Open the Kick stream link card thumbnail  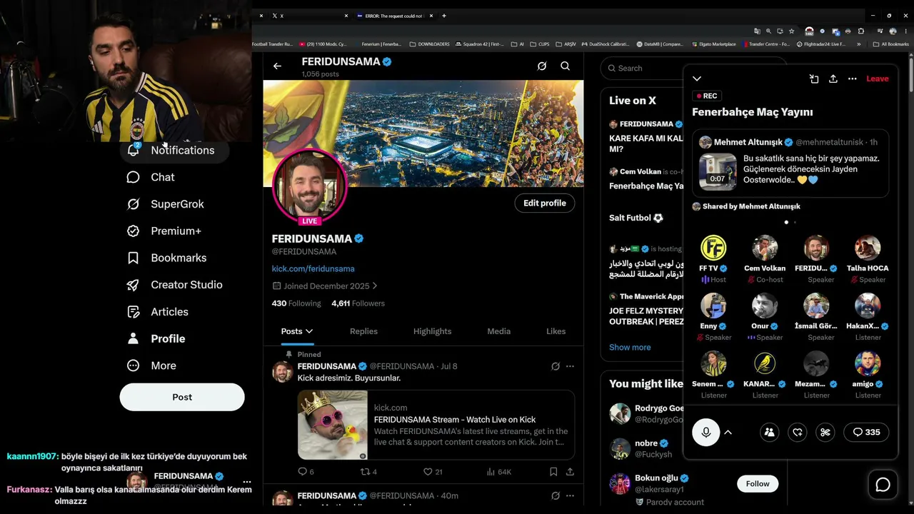[333, 425]
